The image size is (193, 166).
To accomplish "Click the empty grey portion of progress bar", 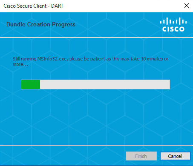I will click(105, 84).
